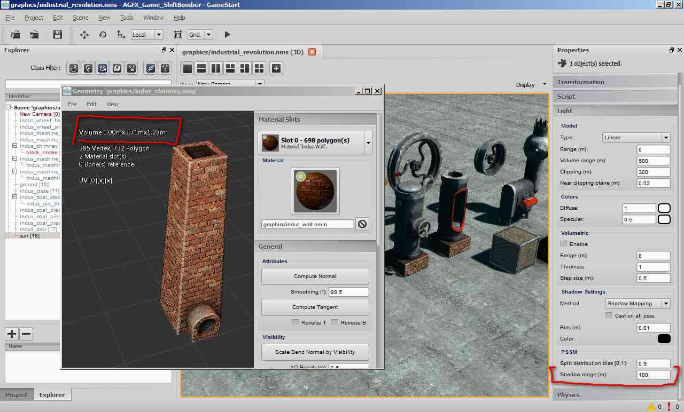The width and height of the screenshot is (684, 412).
Task: Enable the Volumetric checkbox
Action: [563, 244]
